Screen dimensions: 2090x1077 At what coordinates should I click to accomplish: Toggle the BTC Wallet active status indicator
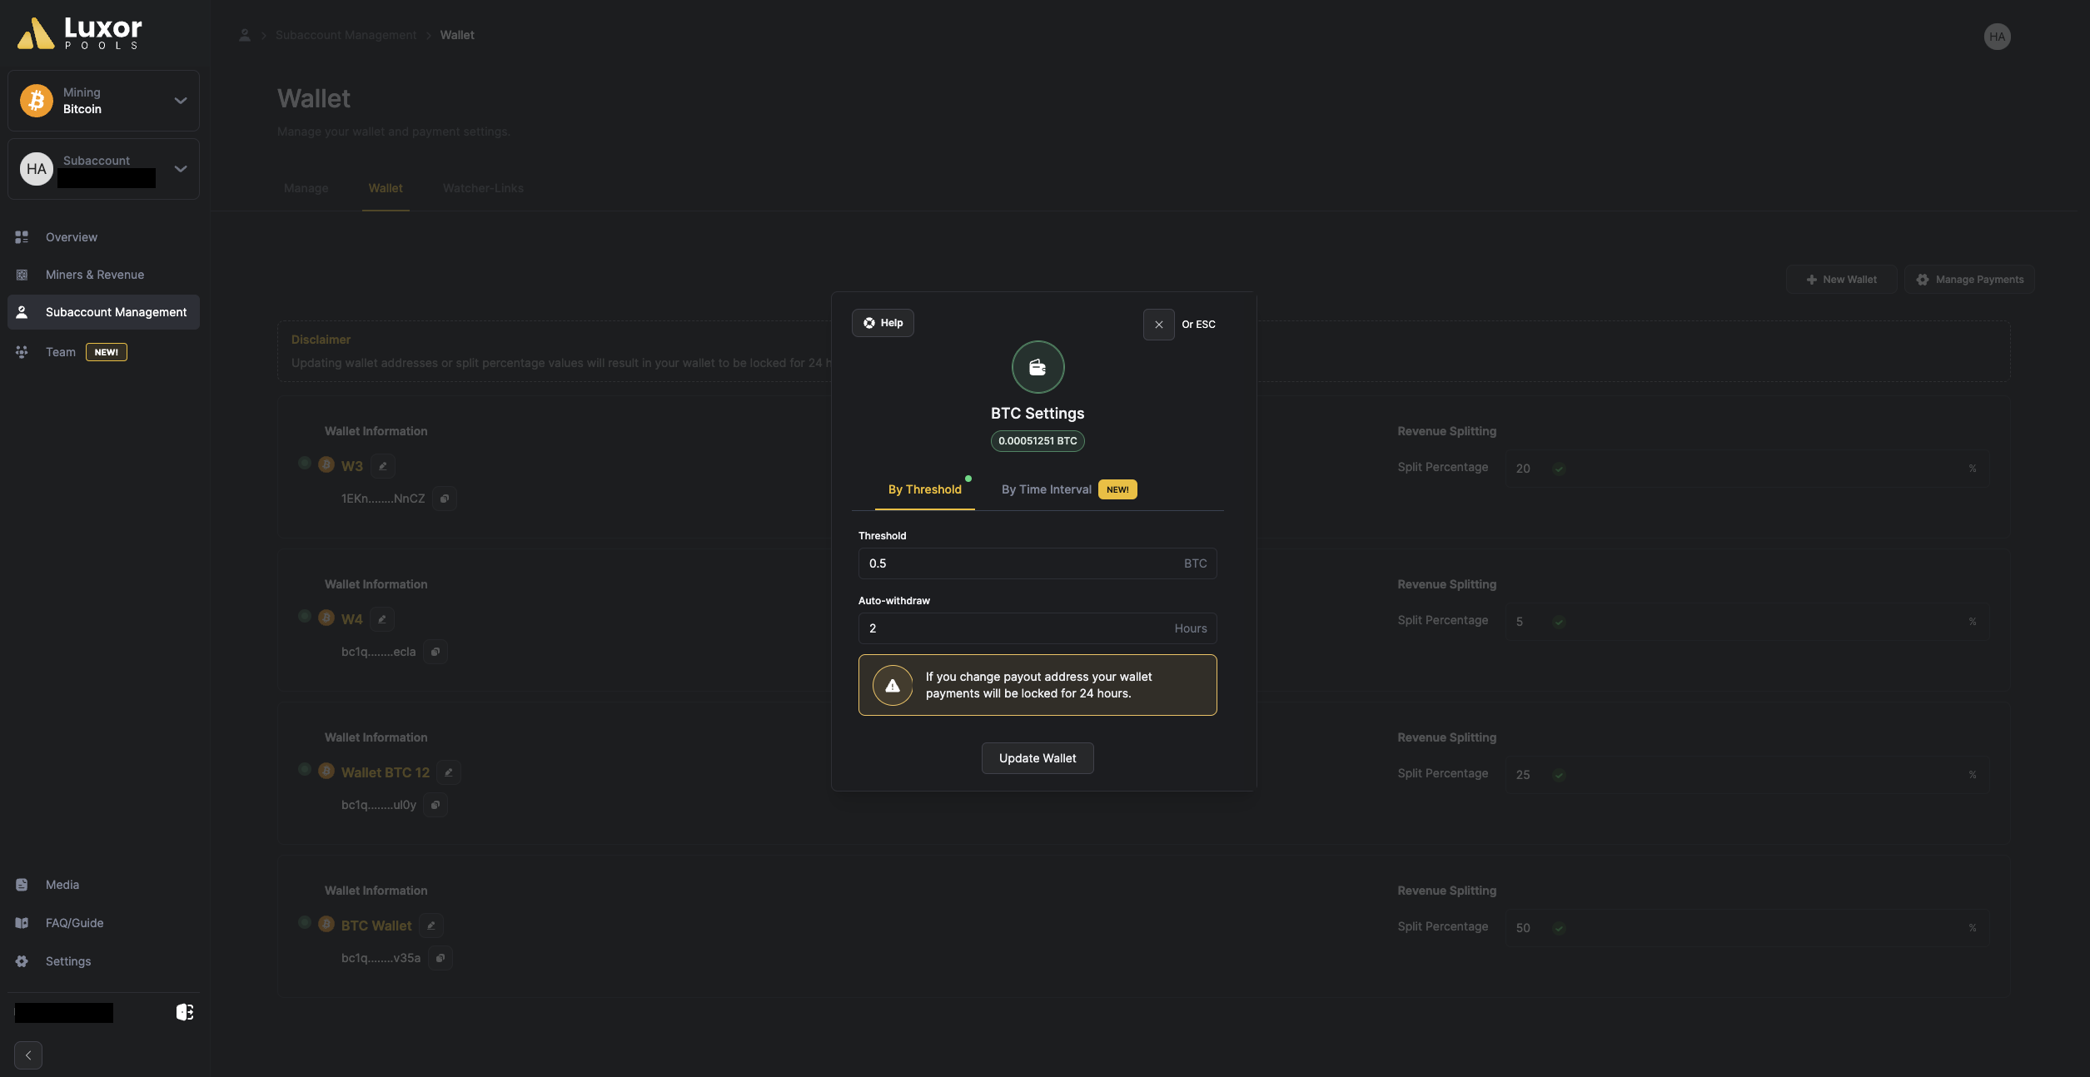304,923
